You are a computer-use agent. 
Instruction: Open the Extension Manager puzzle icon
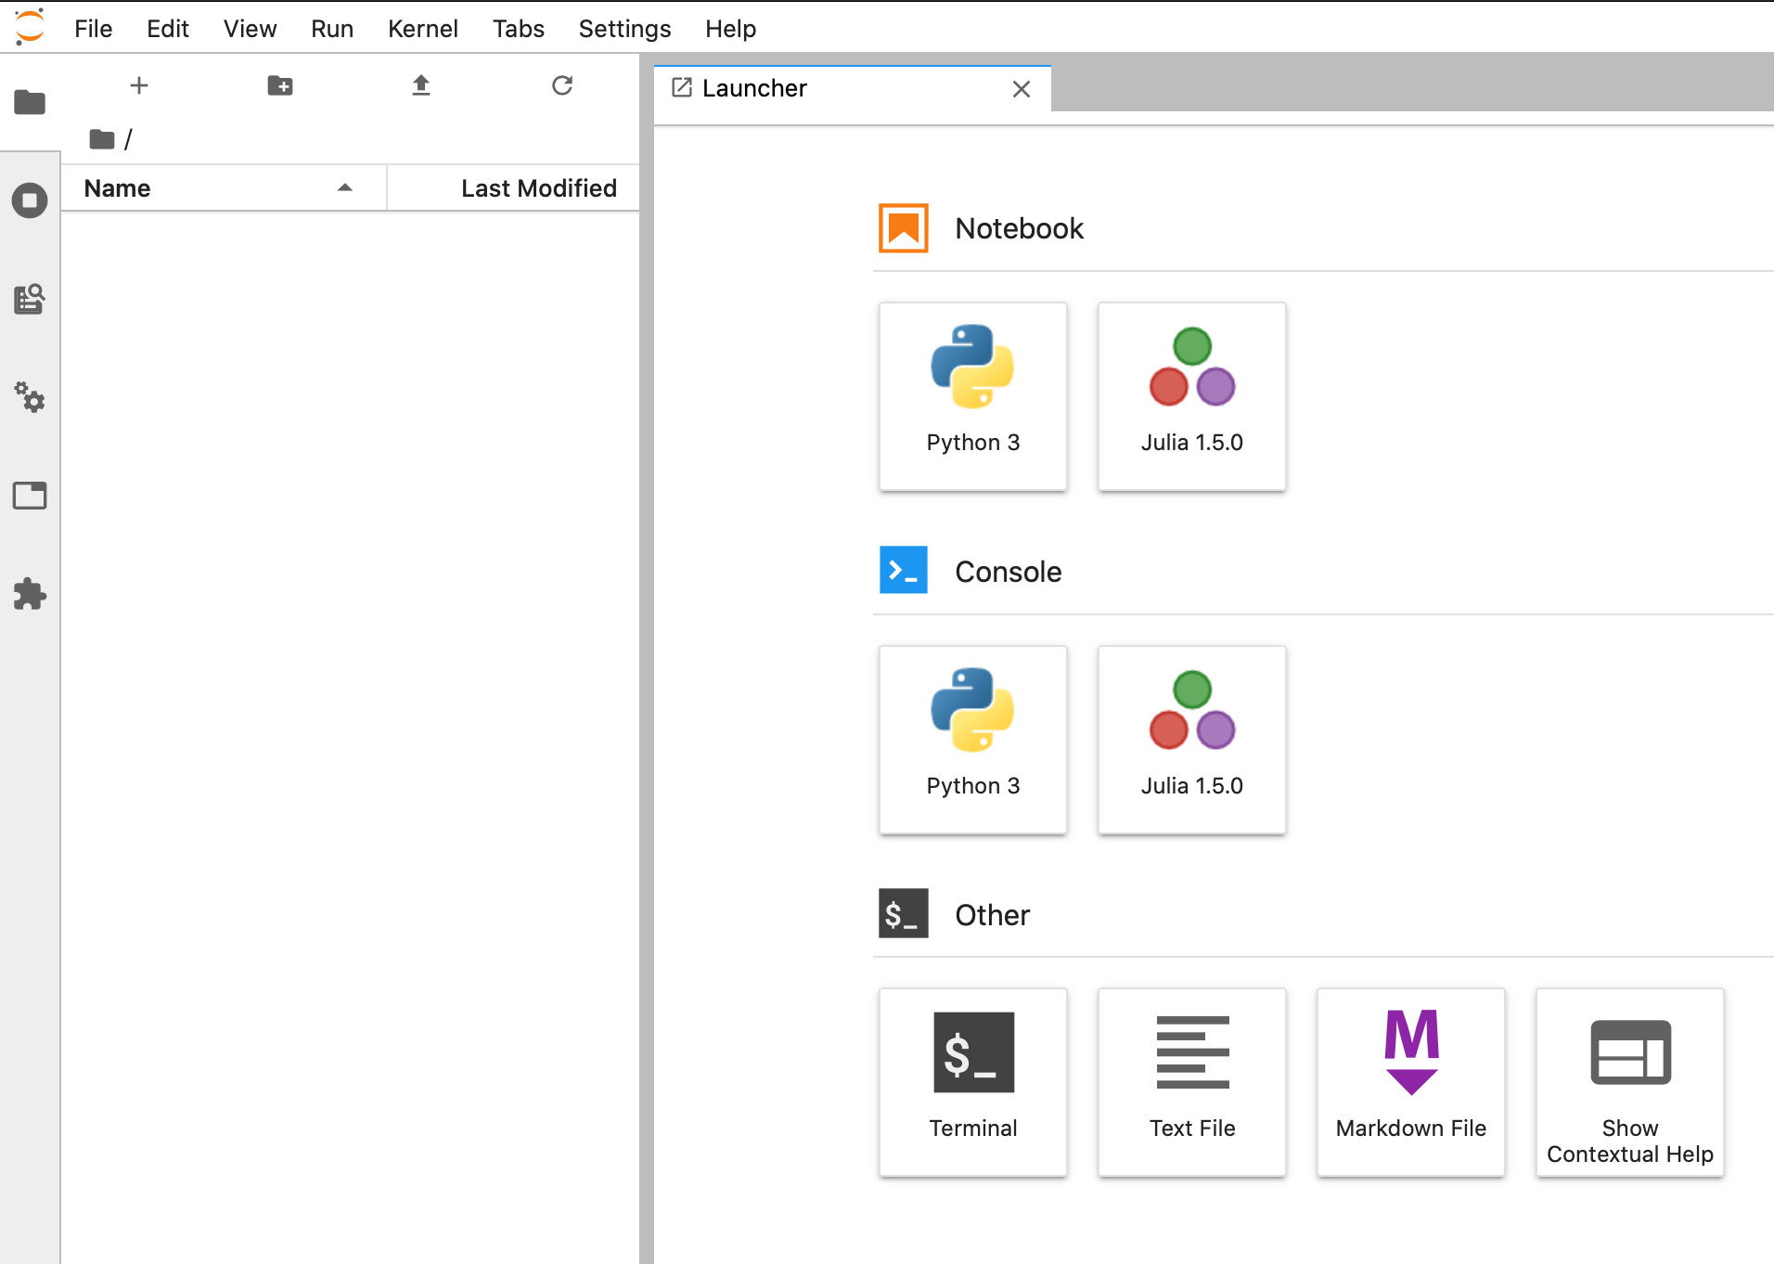pos(30,594)
